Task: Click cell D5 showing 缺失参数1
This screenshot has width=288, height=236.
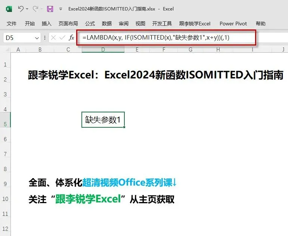Action: 103,119
